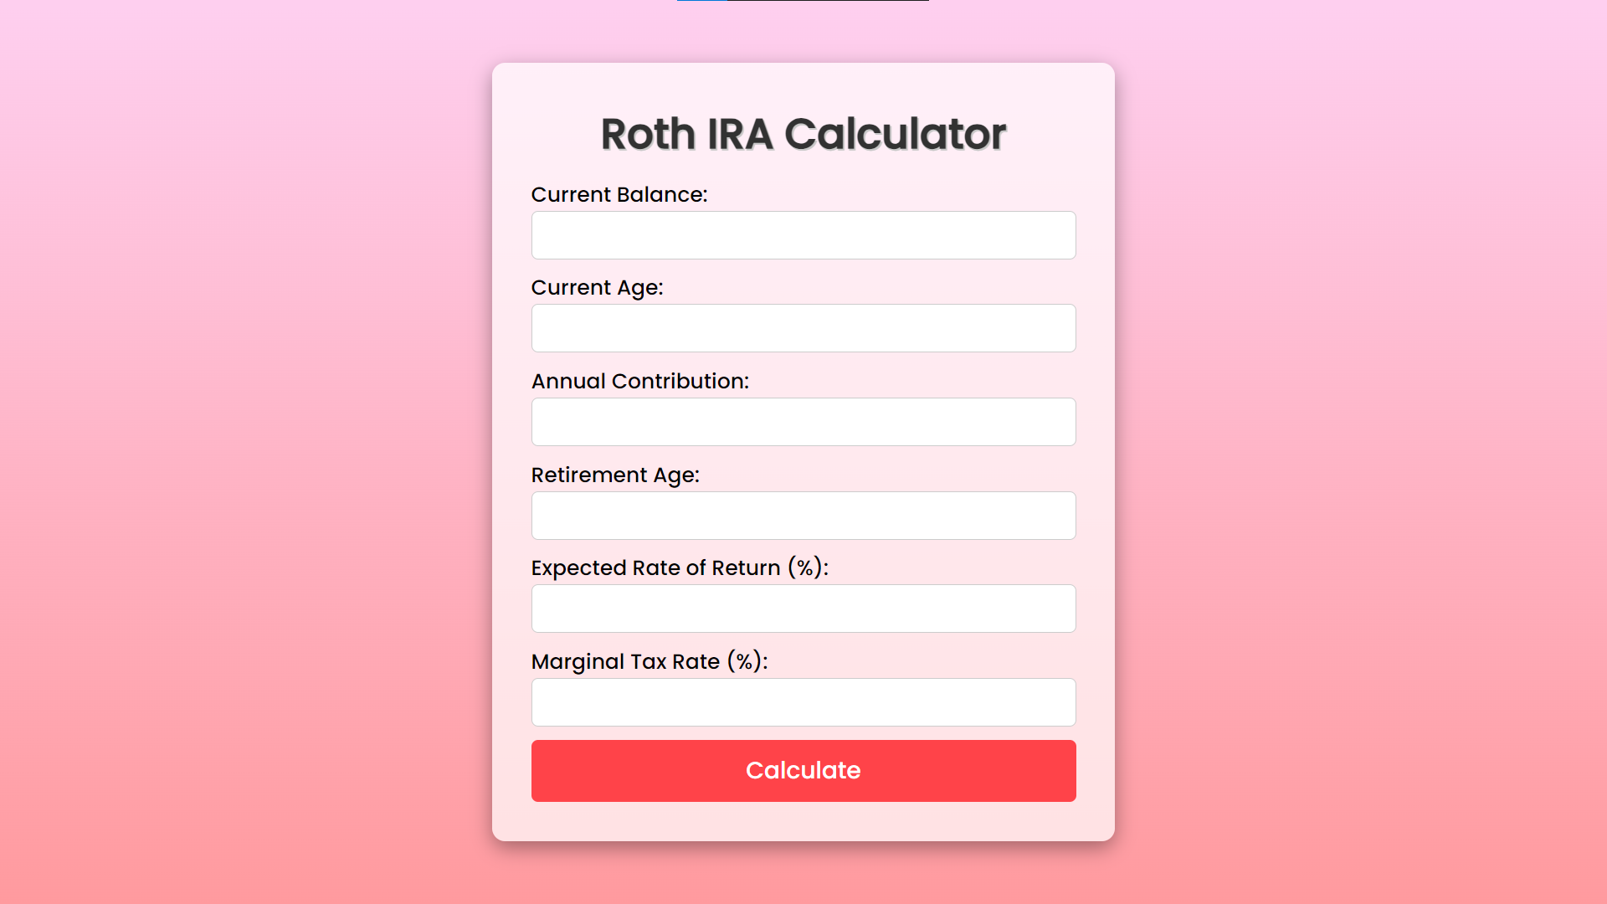Focus the Current Balance input field
The image size is (1607, 904).
pyautogui.click(x=803, y=235)
